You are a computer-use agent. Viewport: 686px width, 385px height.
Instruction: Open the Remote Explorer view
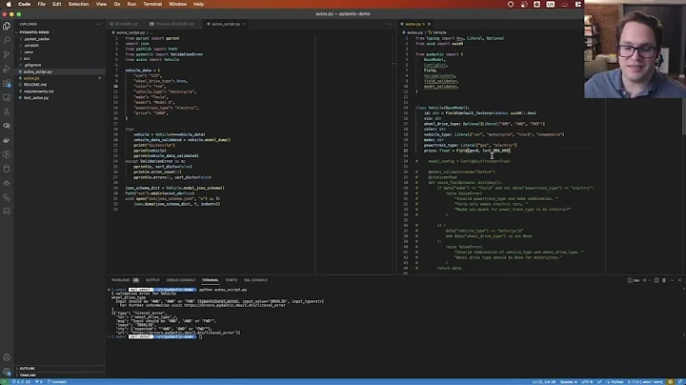point(7,97)
